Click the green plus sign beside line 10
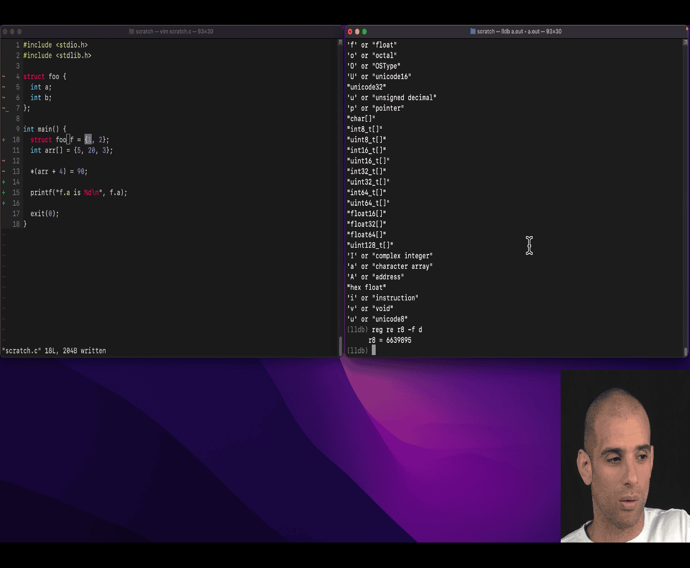 tap(4, 140)
